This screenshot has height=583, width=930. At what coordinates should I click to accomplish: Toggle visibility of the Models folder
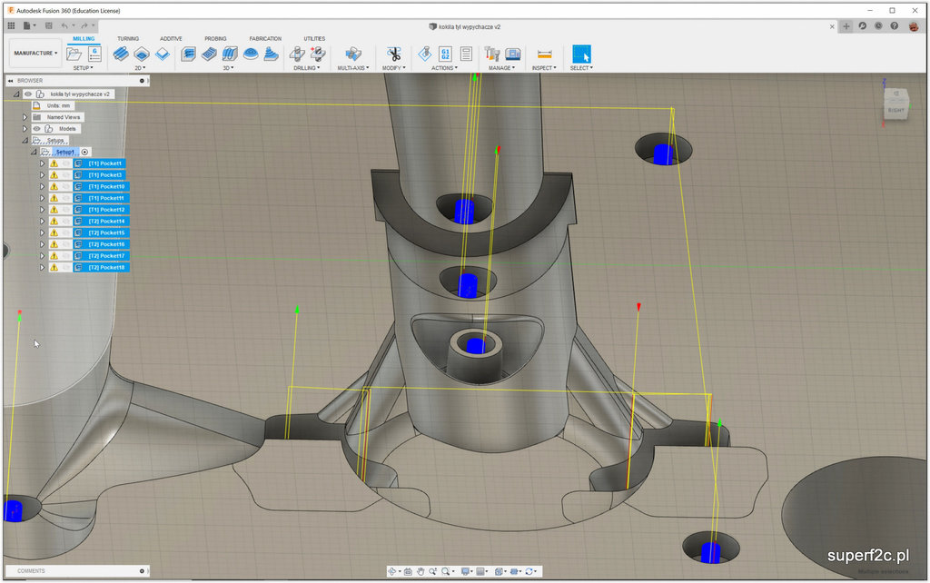[37, 129]
